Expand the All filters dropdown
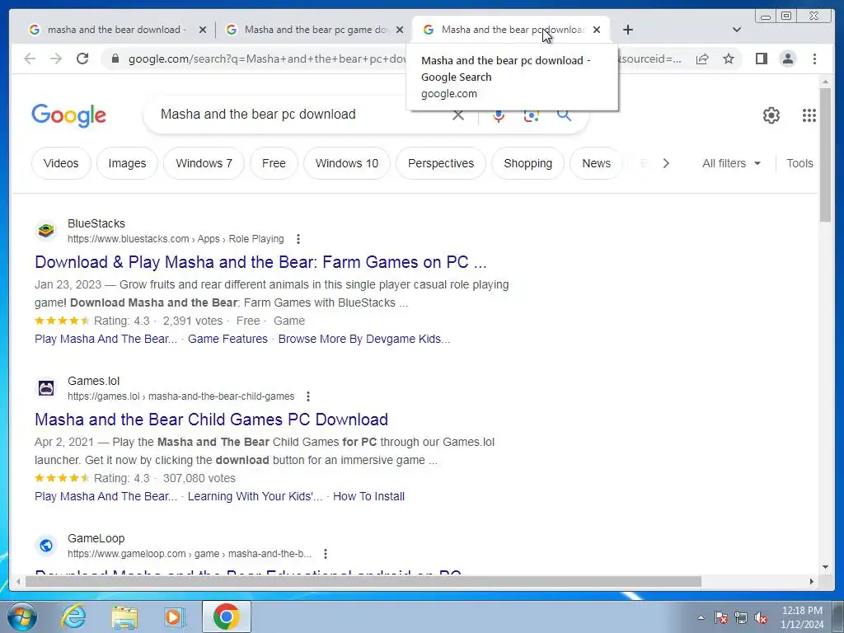This screenshot has width=844, height=633. point(731,163)
